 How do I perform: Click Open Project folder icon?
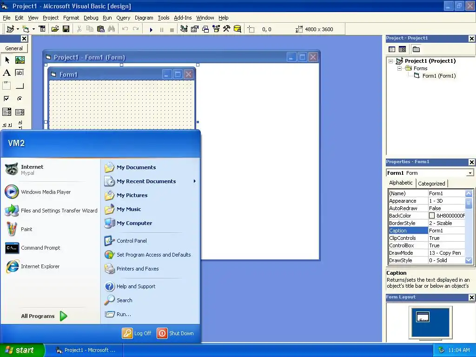tap(55, 29)
